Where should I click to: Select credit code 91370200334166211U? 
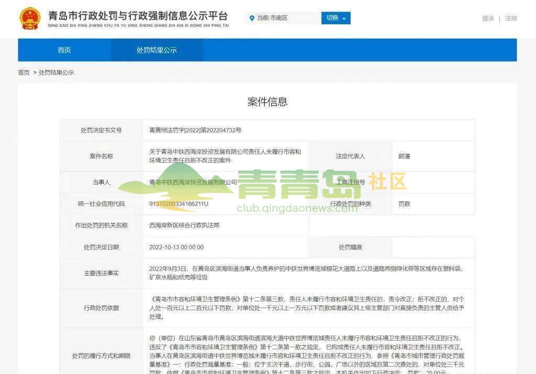178,204
